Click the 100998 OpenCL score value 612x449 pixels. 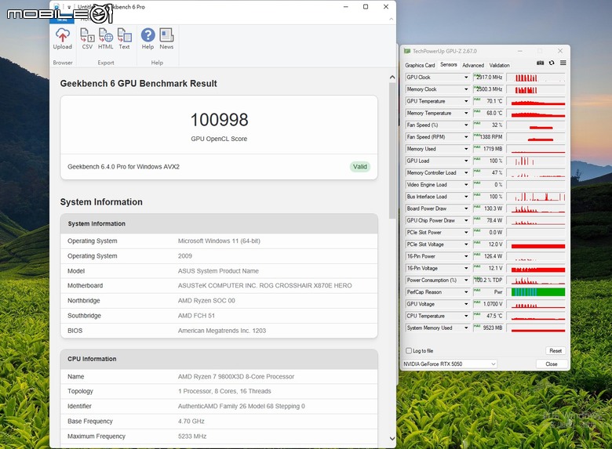click(x=219, y=120)
